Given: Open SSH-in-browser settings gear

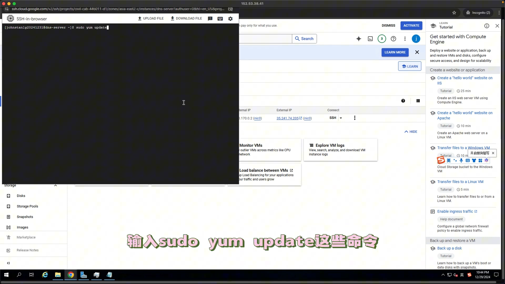Looking at the screenshot, I should click(230, 19).
